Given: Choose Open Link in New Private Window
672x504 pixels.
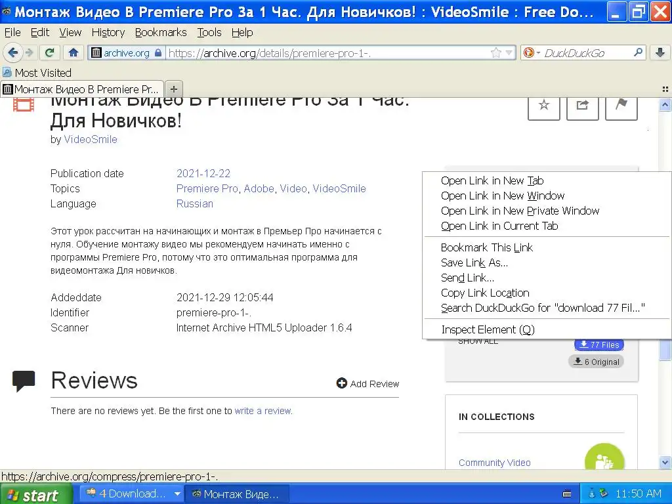Looking at the screenshot, I should pos(547,211).
